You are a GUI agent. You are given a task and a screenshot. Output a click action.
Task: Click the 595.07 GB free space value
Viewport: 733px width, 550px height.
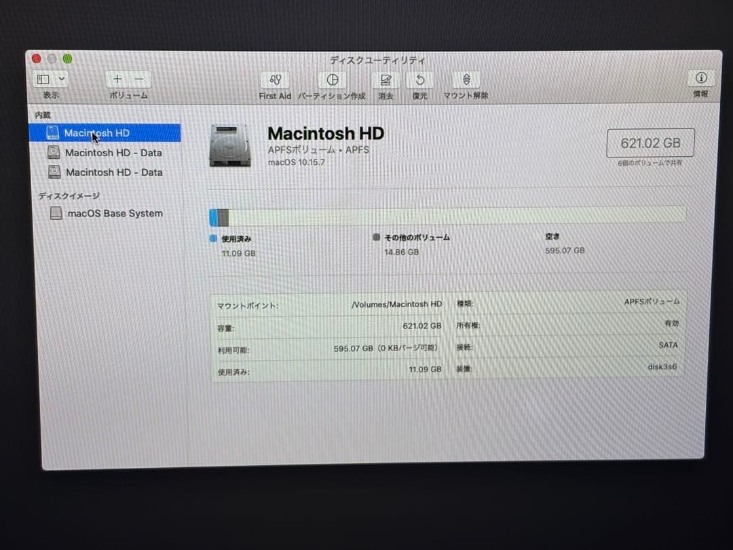click(565, 251)
